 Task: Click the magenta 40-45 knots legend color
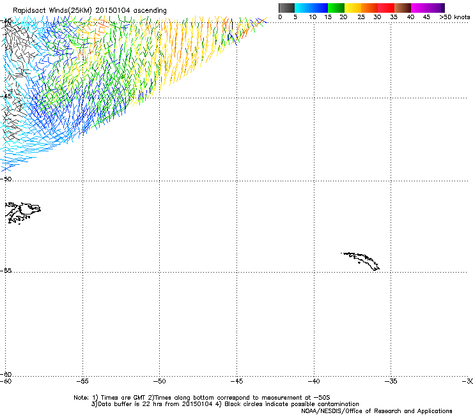[x=419, y=8]
